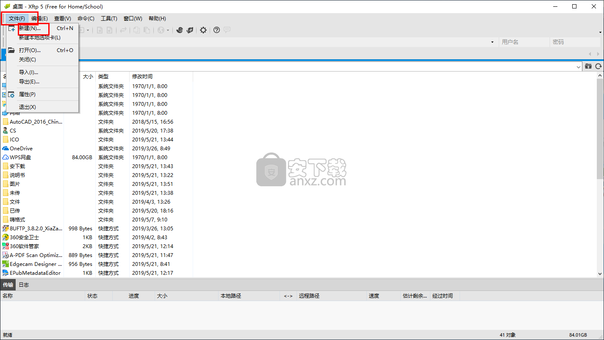This screenshot has height=340, width=604.
Task: Choose 导出(E)... menu entry
Action: point(42,82)
